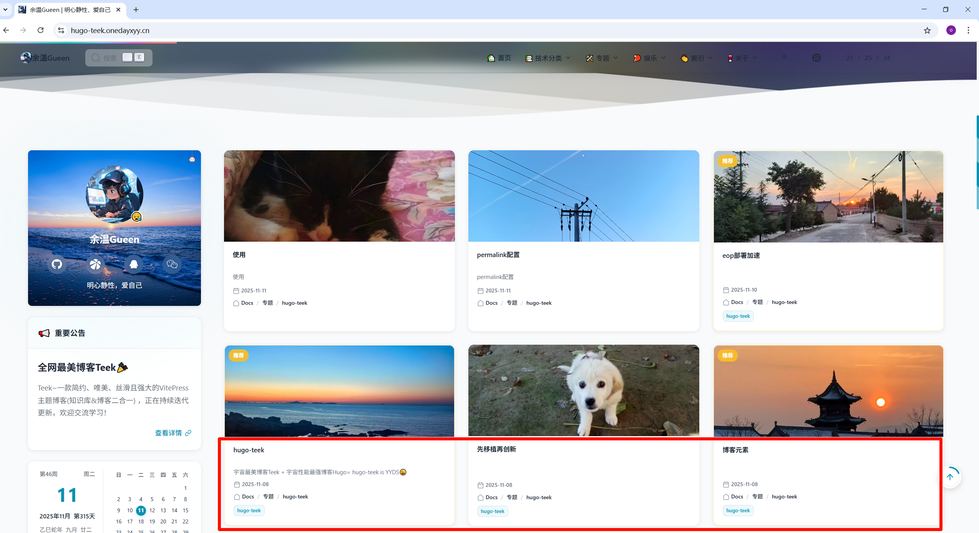Screen dimensions: 979x533
Task: Expand the 技术分类 dropdown menu
Action: [x=548, y=58]
